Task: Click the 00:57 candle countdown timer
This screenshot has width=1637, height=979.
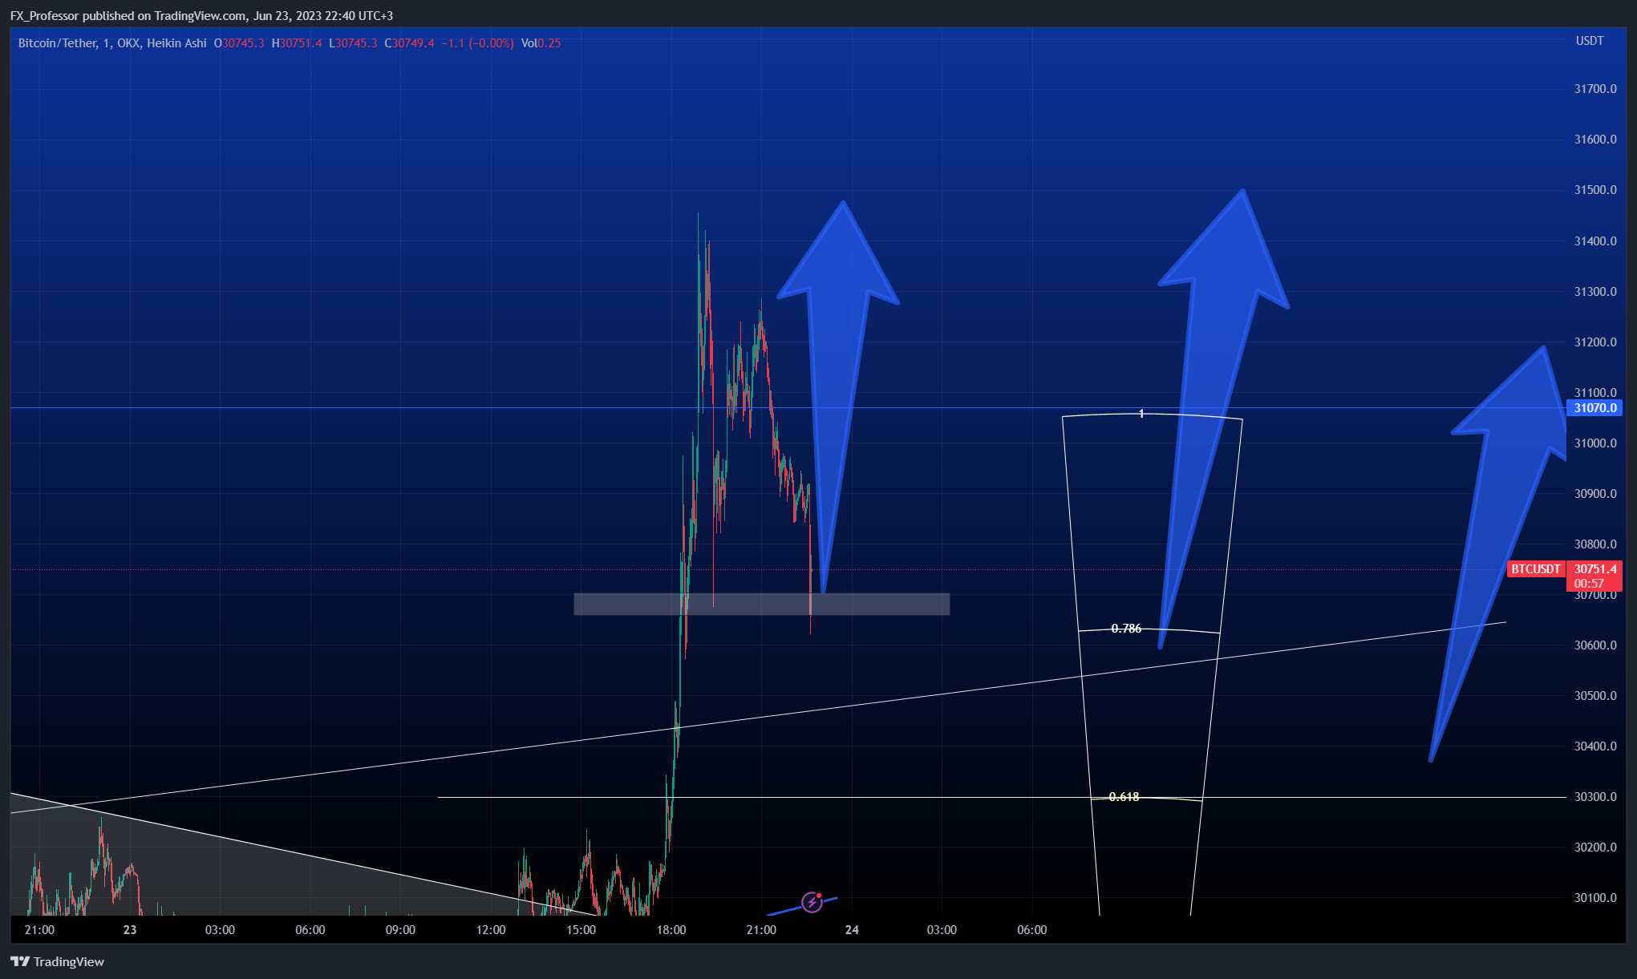Action: tap(1589, 584)
